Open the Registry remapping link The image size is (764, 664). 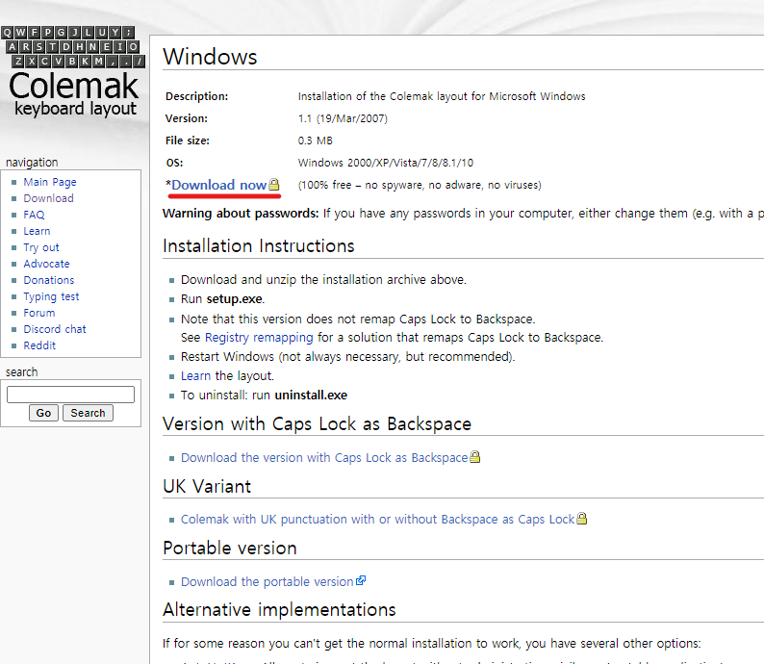click(259, 337)
